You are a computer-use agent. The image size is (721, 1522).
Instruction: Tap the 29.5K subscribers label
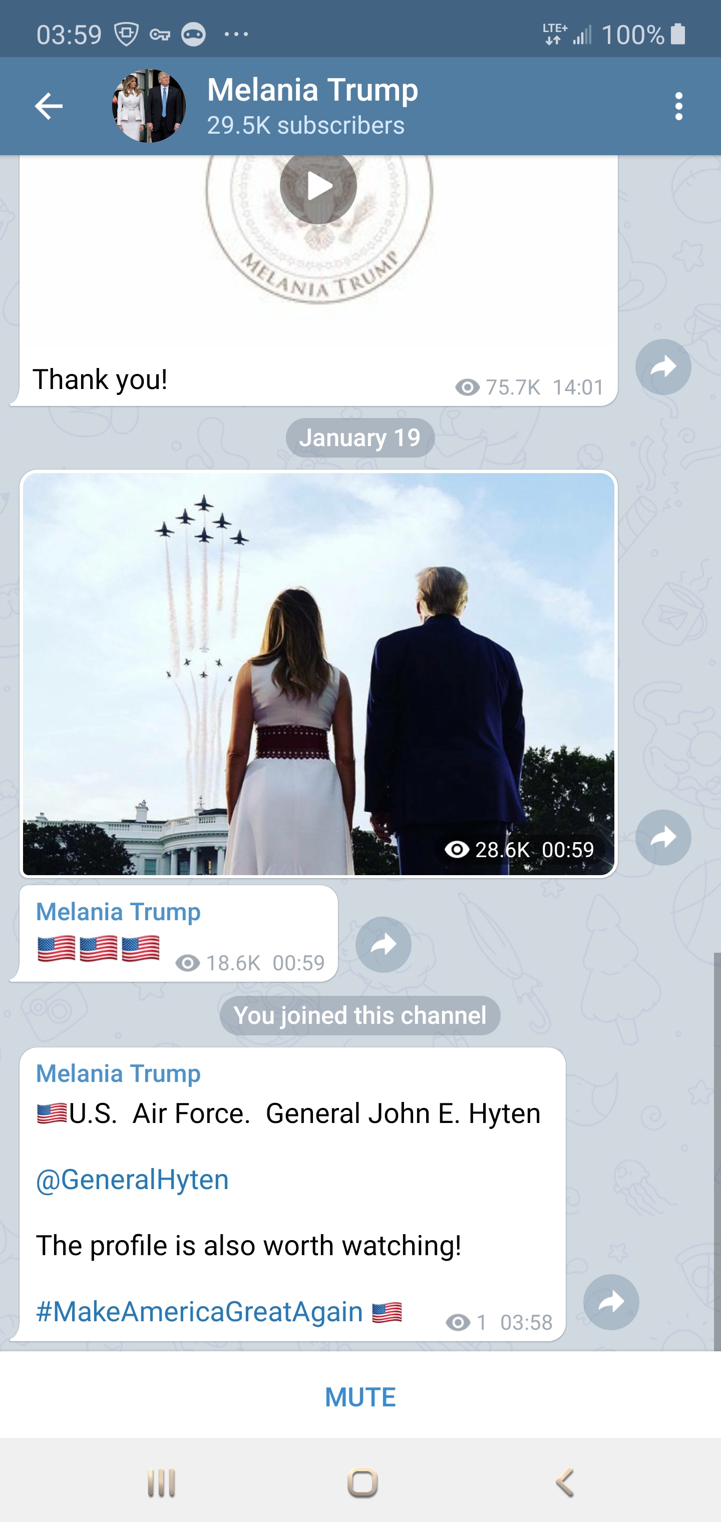coord(305,125)
